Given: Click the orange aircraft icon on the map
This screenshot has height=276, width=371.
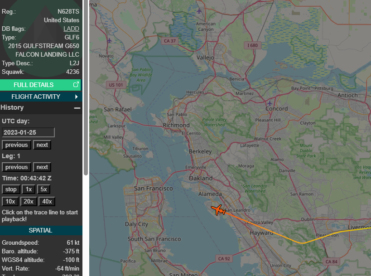Looking at the screenshot, I should 219,210.
